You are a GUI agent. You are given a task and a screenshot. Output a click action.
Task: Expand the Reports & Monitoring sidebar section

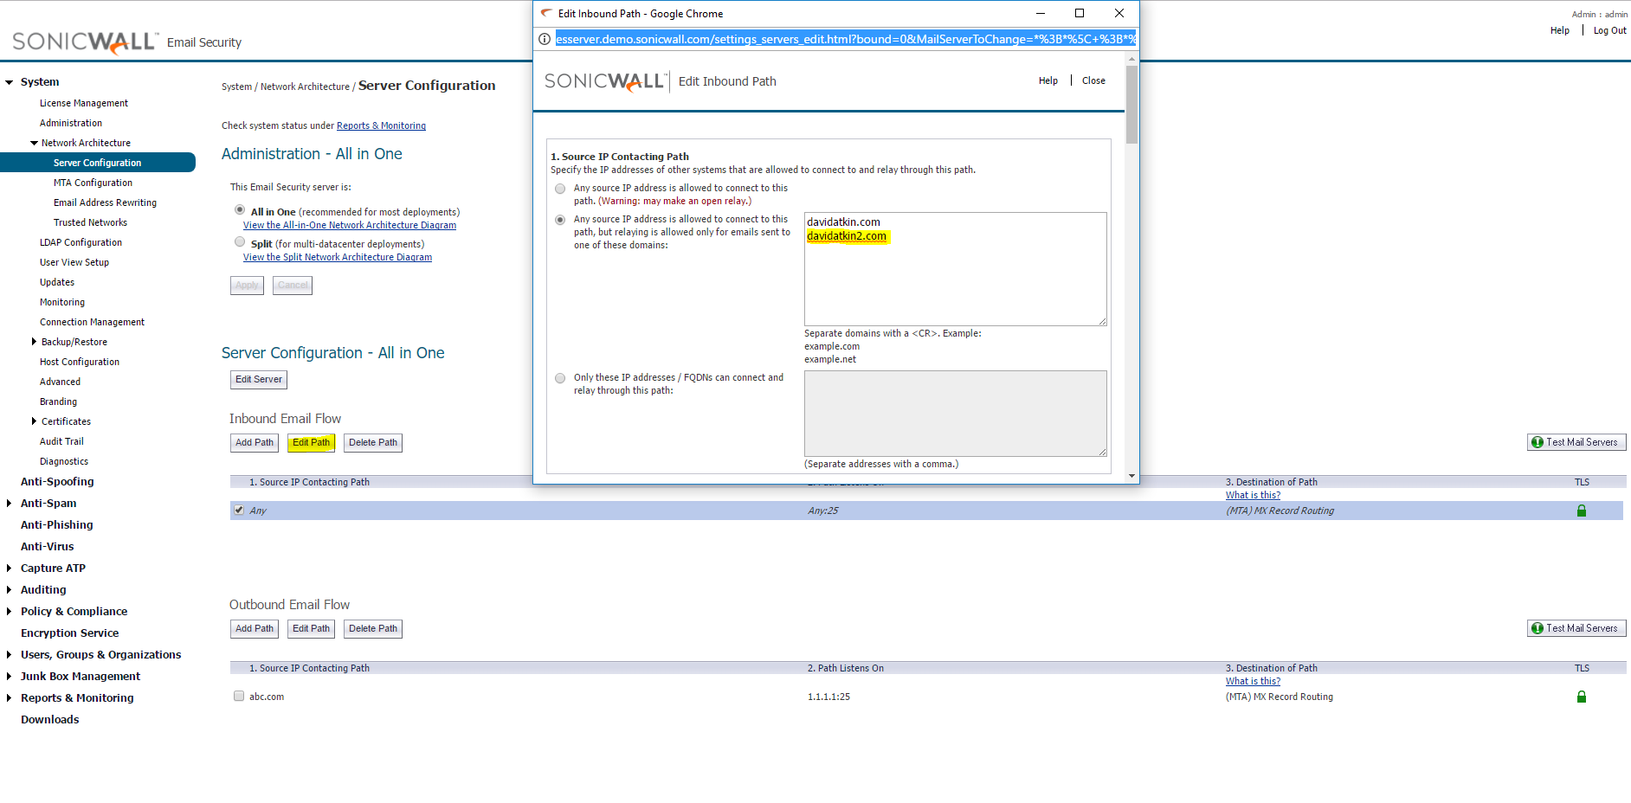10,698
